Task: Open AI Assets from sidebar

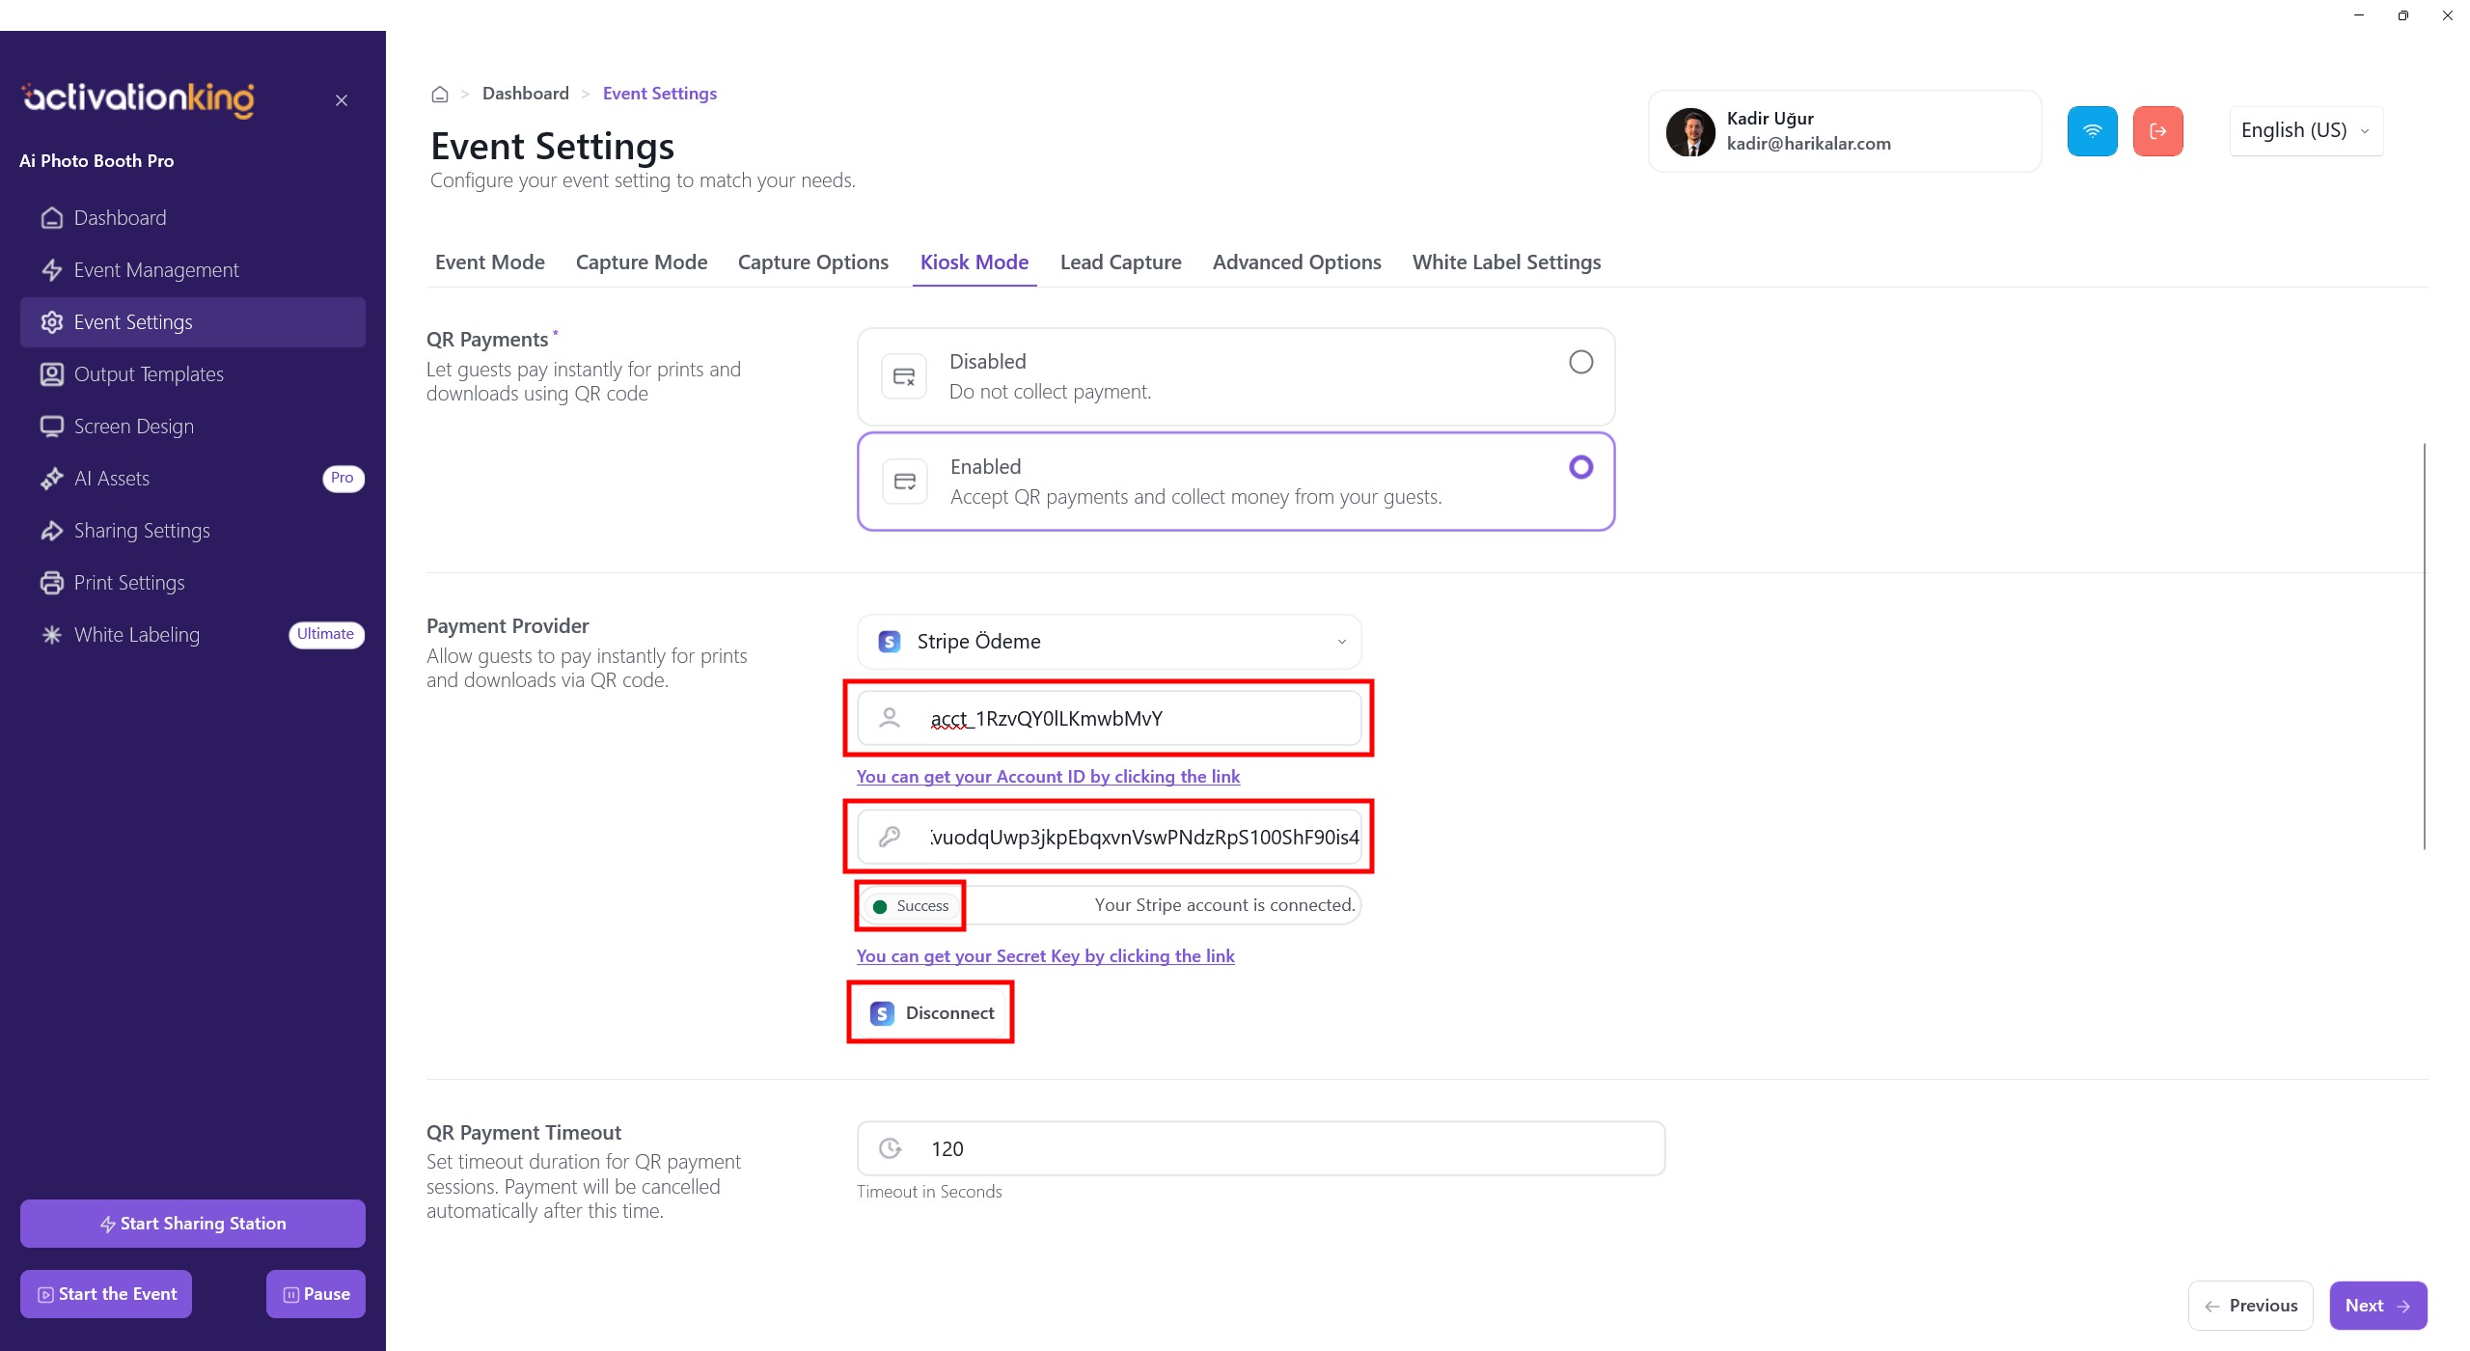Action: coord(112,479)
